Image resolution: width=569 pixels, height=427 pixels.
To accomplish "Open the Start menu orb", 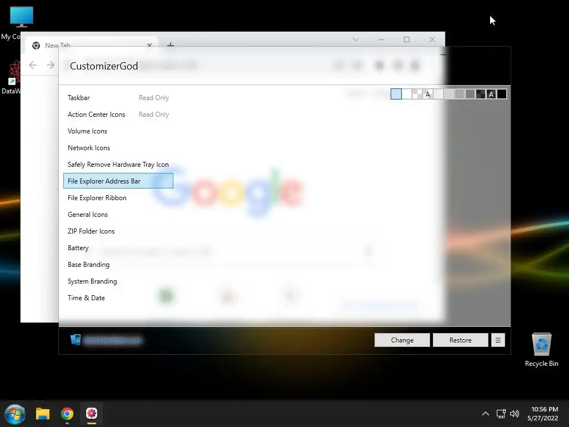I will (15, 414).
